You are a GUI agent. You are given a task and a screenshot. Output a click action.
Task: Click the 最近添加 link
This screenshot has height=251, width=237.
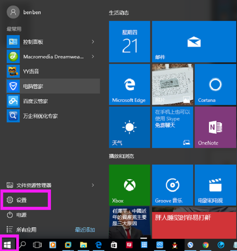click(85, 230)
